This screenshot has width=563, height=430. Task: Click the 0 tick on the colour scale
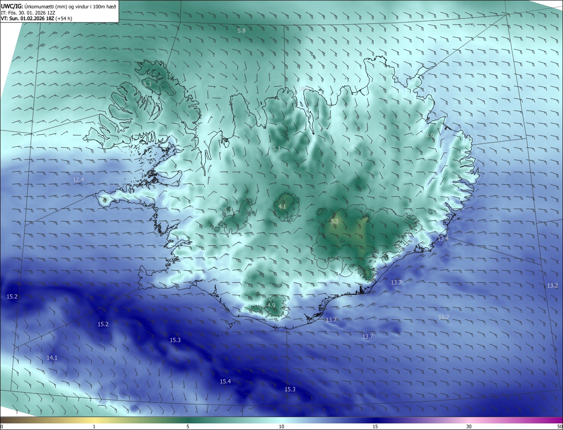tap(2, 426)
